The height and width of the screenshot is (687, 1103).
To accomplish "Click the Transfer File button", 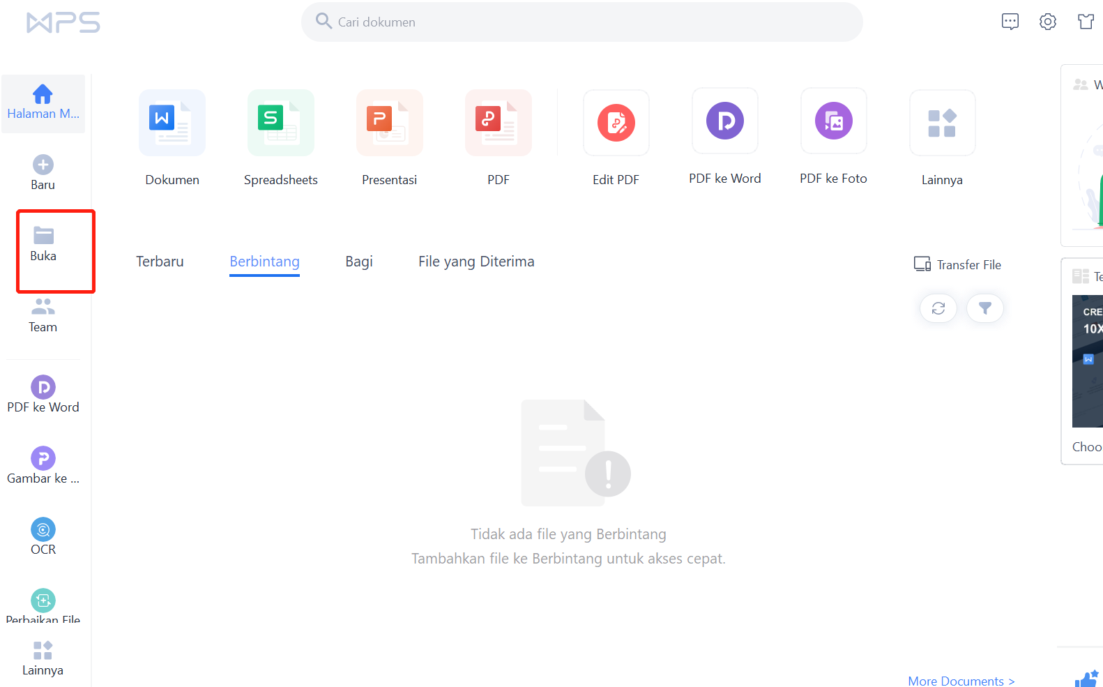I will coord(958,265).
